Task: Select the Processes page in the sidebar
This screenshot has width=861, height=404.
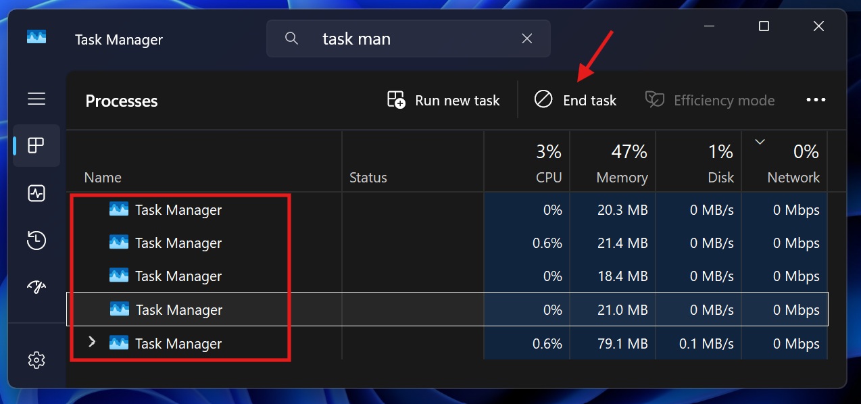Action: (x=36, y=145)
